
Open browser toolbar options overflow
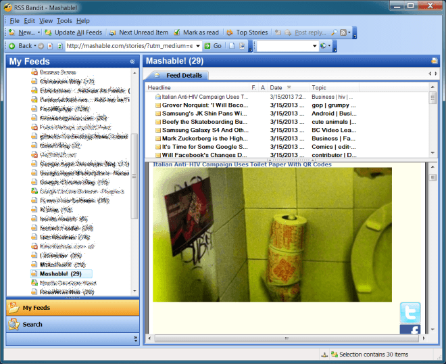250,47
